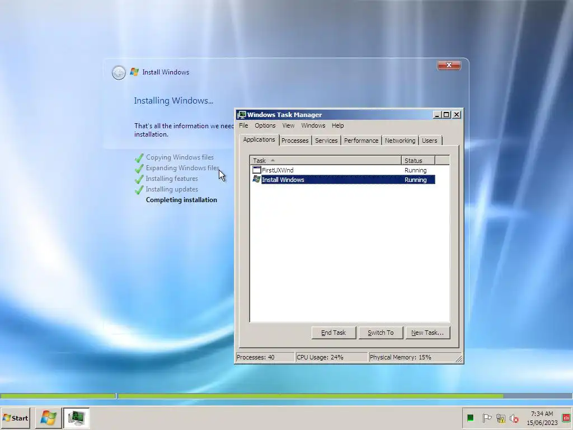573x430 pixels.
Task: Switch to the Users tab
Action: tap(429, 141)
